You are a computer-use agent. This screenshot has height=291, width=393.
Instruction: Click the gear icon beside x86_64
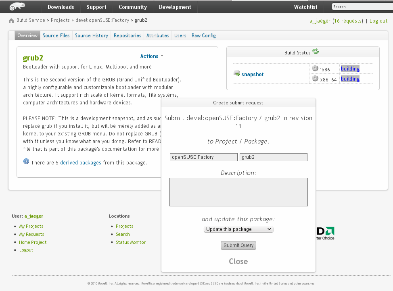click(x=315, y=79)
